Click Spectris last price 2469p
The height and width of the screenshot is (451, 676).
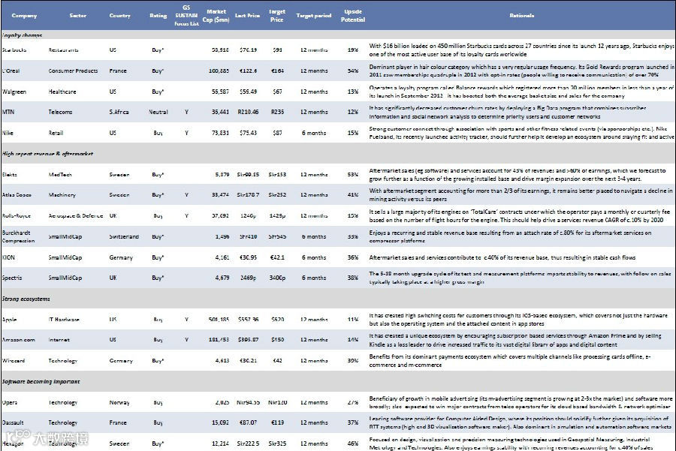point(248,278)
